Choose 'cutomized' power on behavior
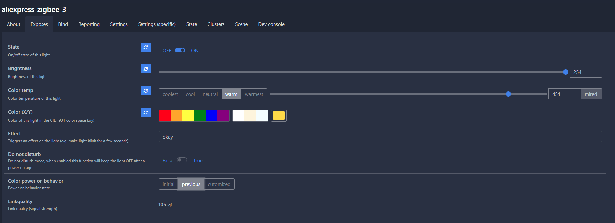Screen dimensions: 615x223 [219, 184]
